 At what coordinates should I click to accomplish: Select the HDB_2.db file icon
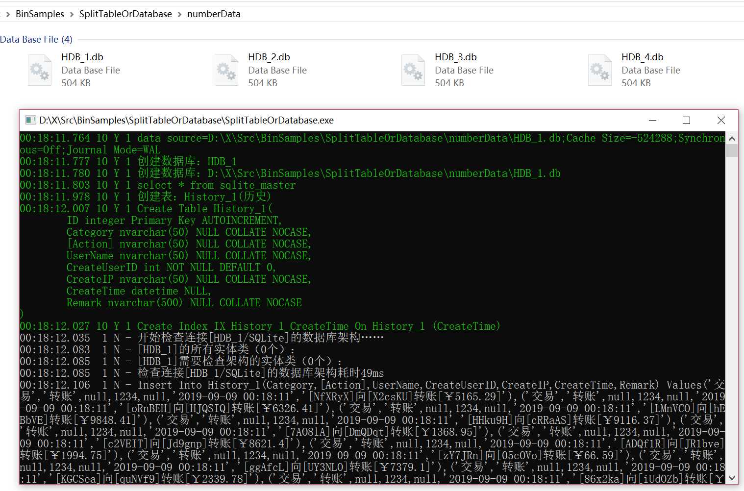click(226, 71)
